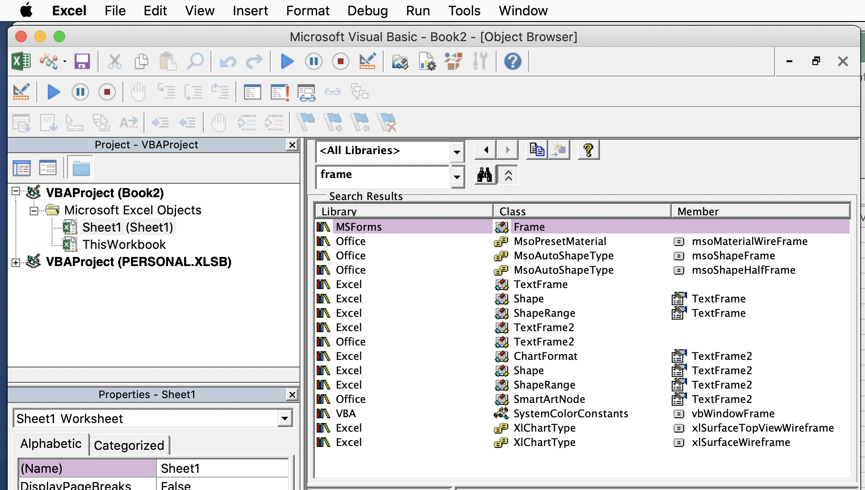Click the Save icon in toolbar

click(82, 61)
